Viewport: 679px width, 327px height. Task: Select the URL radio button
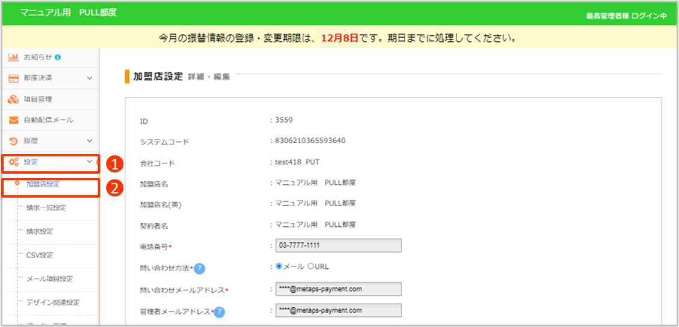311,267
